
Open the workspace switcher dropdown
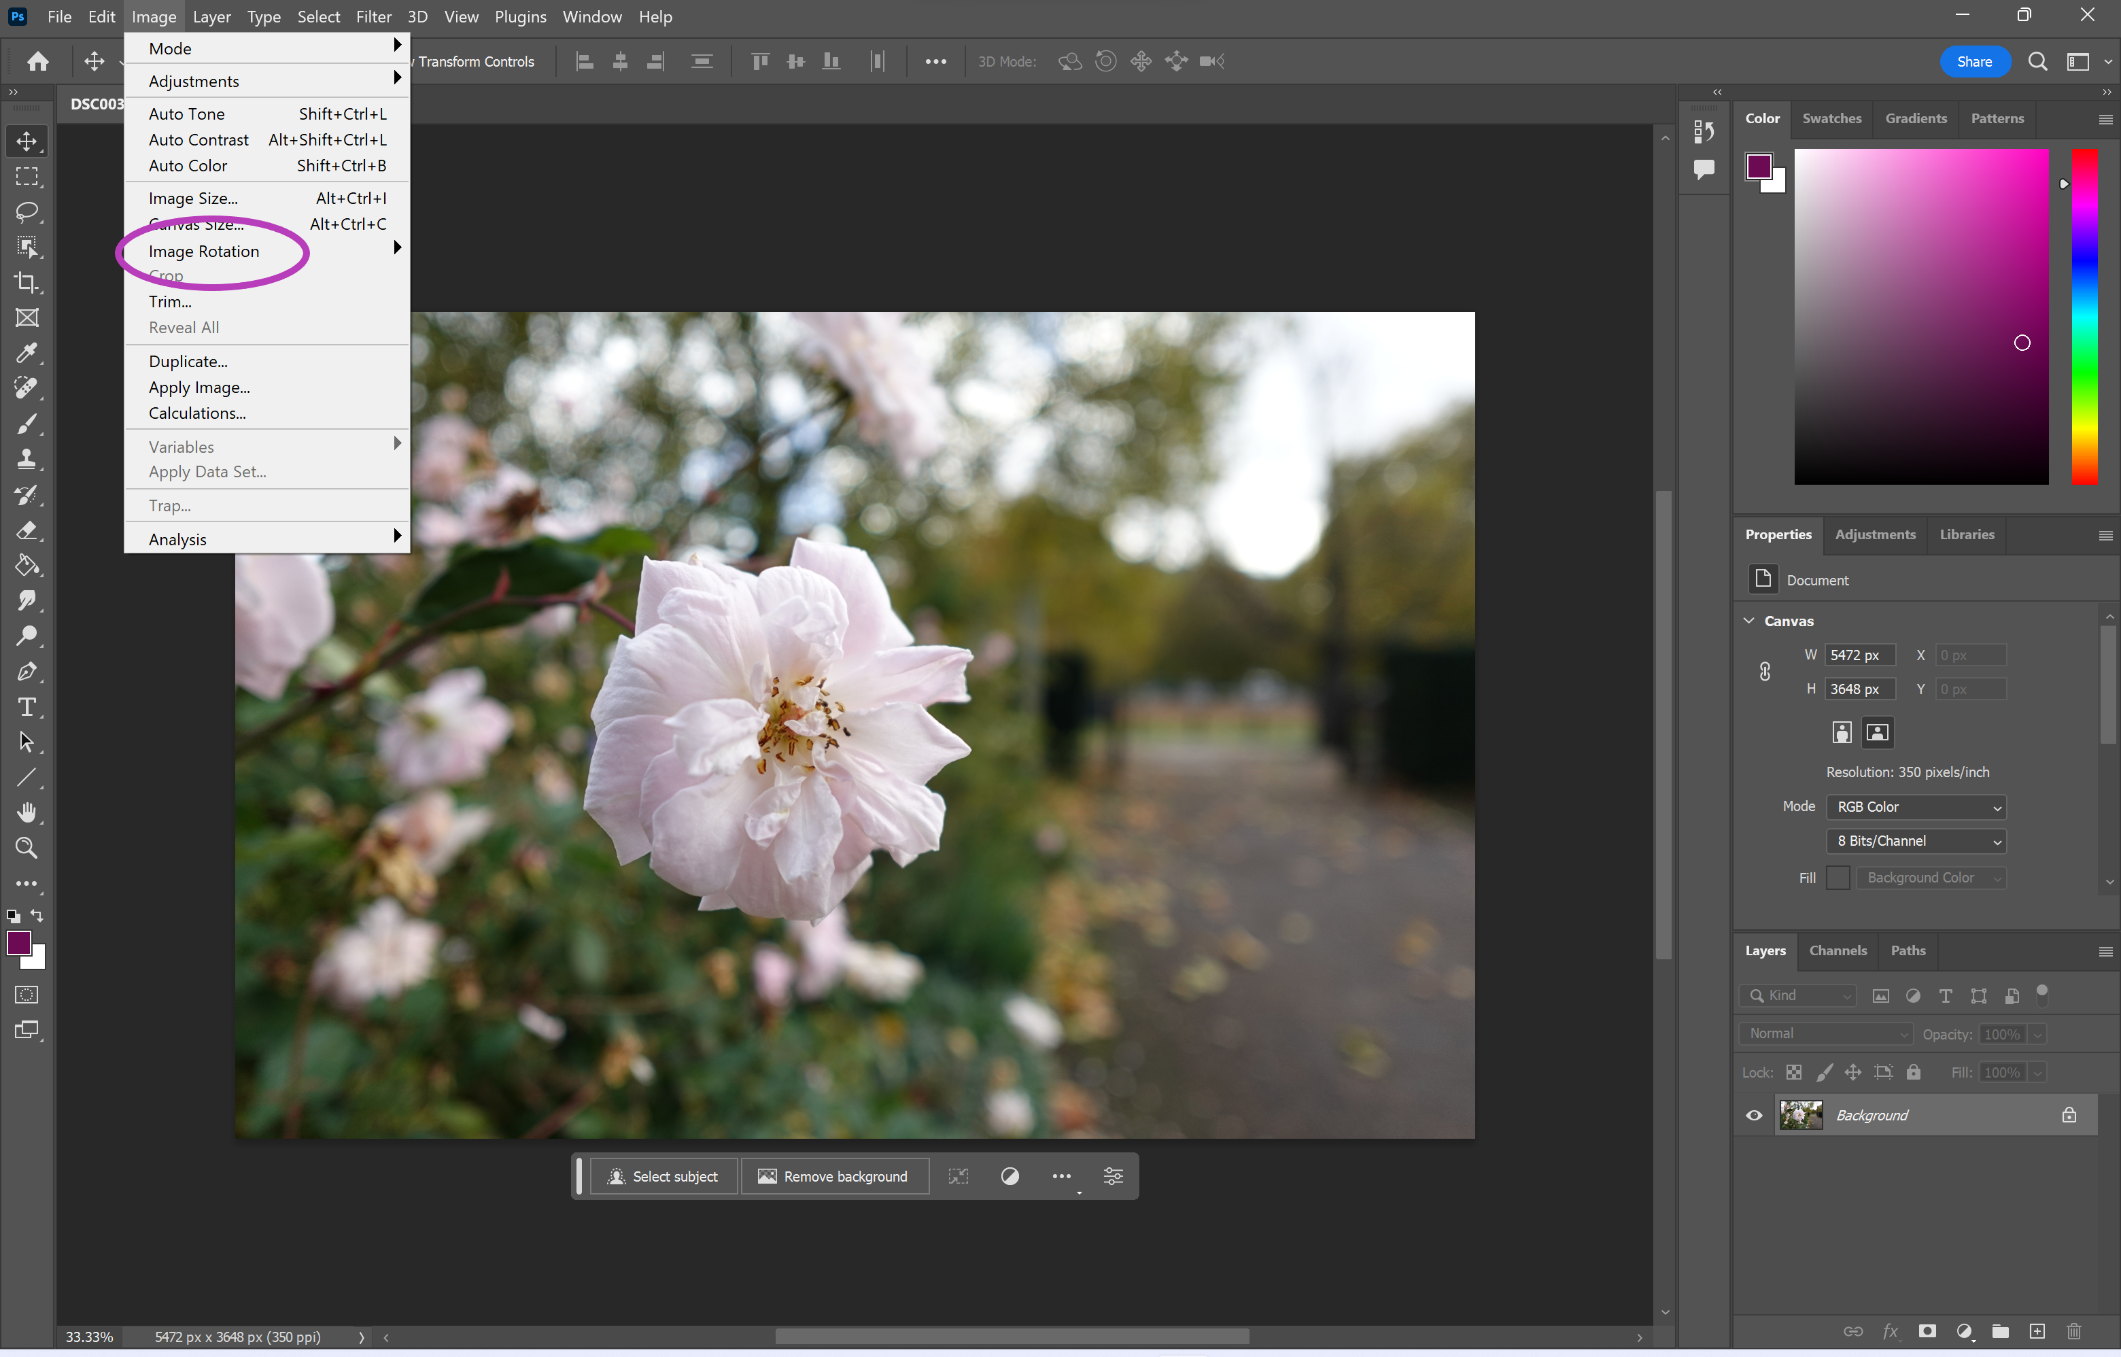click(x=2086, y=61)
